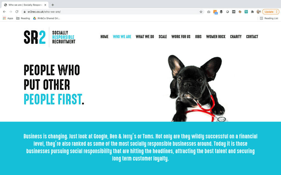Click the user profile avatar
The height and width of the screenshot is (175, 281).
coord(258,12)
